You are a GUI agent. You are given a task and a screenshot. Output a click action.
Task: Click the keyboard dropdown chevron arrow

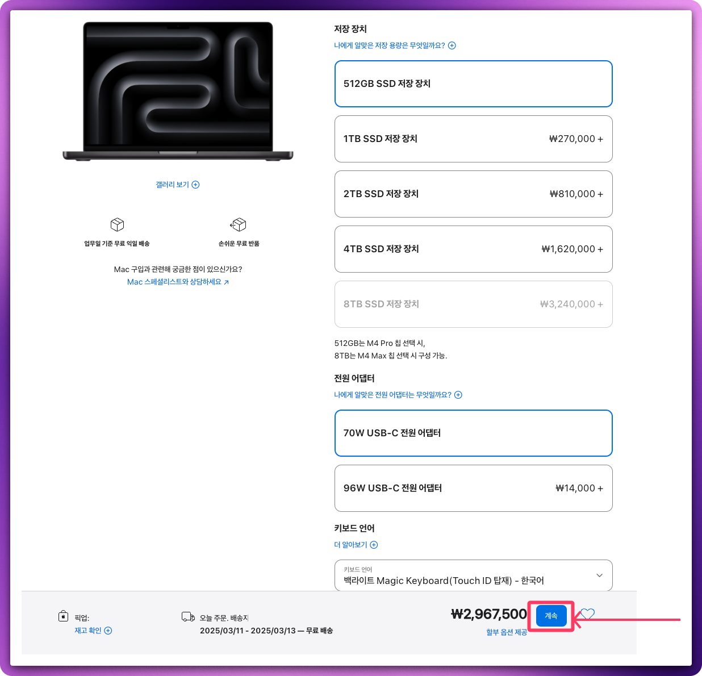pos(599,575)
